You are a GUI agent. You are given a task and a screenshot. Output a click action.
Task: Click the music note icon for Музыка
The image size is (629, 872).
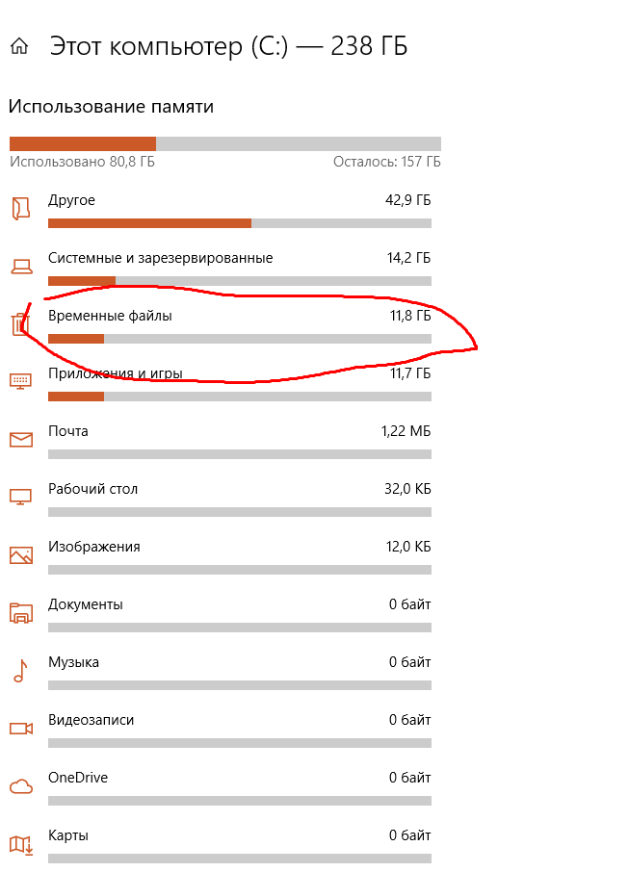coord(20,671)
